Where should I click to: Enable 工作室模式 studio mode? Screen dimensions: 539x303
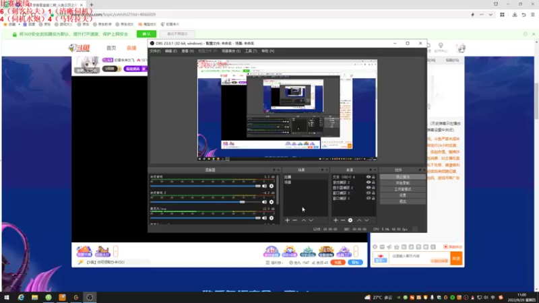pyautogui.click(x=402, y=189)
